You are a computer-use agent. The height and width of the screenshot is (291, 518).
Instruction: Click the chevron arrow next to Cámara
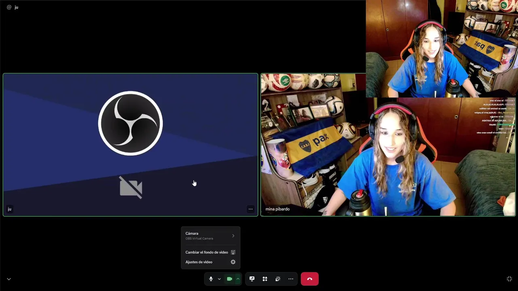pos(233,236)
